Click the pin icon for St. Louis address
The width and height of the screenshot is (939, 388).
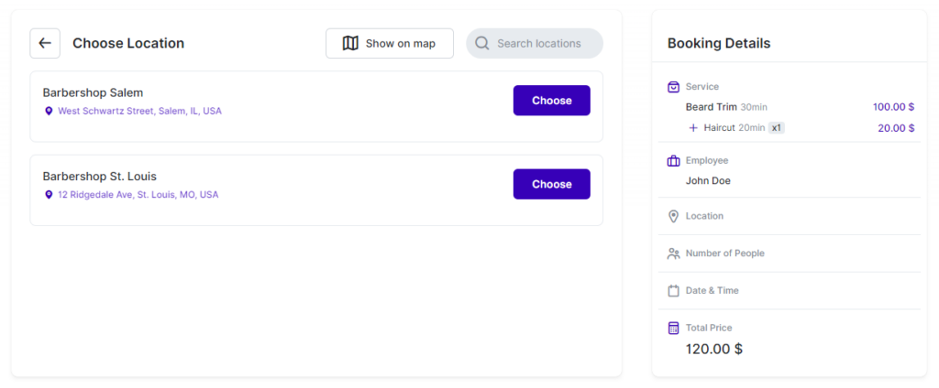coord(49,195)
